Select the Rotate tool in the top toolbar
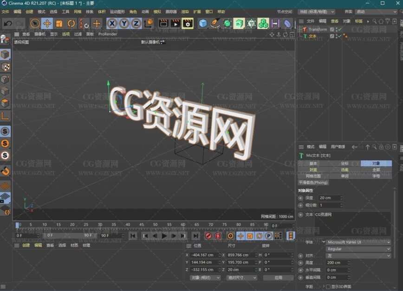The height and width of the screenshot is (291, 403). pos(71,23)
